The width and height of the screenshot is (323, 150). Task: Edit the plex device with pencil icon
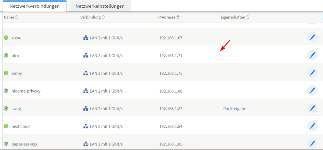pyautogui.click(x=312, y=55)
